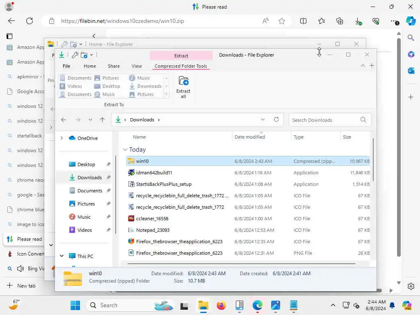Sort files by Date modified column

[250, 137]
